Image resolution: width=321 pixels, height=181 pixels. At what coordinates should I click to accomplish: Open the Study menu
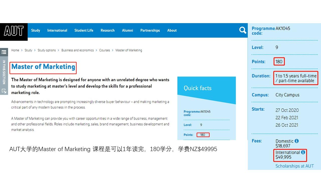click(x=36, y=30)
